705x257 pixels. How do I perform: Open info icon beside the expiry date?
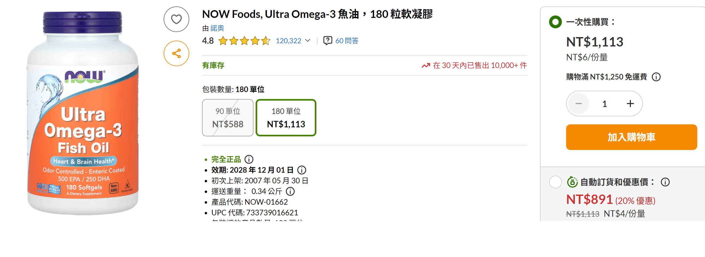pos(302,170)
